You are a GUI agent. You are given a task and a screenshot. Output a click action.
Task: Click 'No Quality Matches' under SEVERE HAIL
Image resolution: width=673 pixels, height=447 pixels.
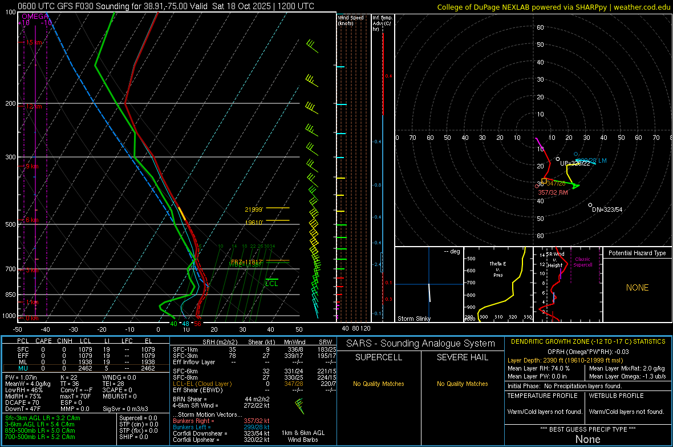462,384
